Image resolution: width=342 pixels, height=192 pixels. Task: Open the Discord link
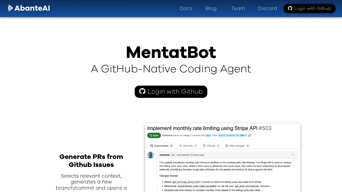267,9
